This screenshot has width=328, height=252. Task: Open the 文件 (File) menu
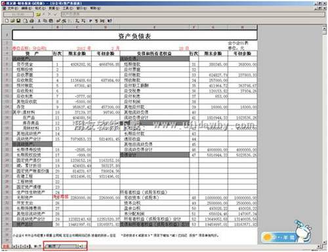[x=12, y=8]
